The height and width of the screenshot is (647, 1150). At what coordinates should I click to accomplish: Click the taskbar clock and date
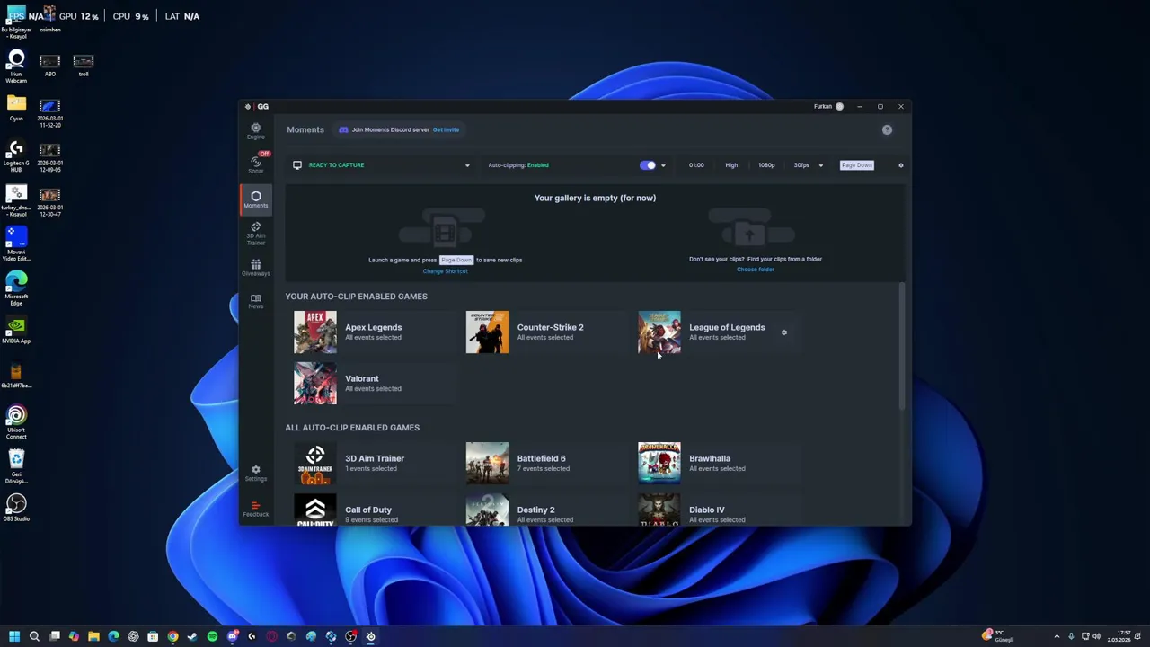(1119, 636)
